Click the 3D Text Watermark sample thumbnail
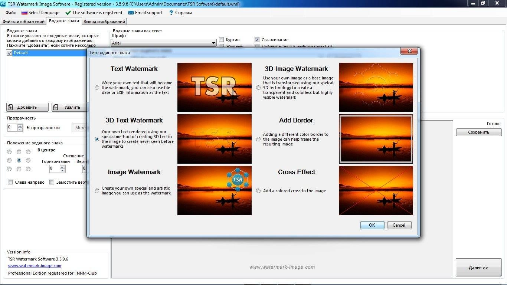Viewport: 507px width, 285px height. pyautogui.click(x=215, y=139)
